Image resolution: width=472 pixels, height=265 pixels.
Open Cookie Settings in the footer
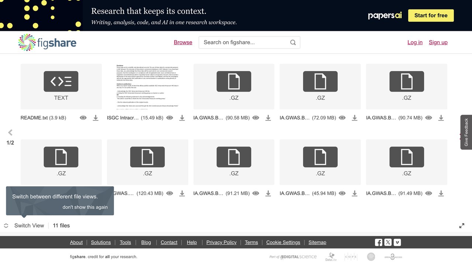283,242
